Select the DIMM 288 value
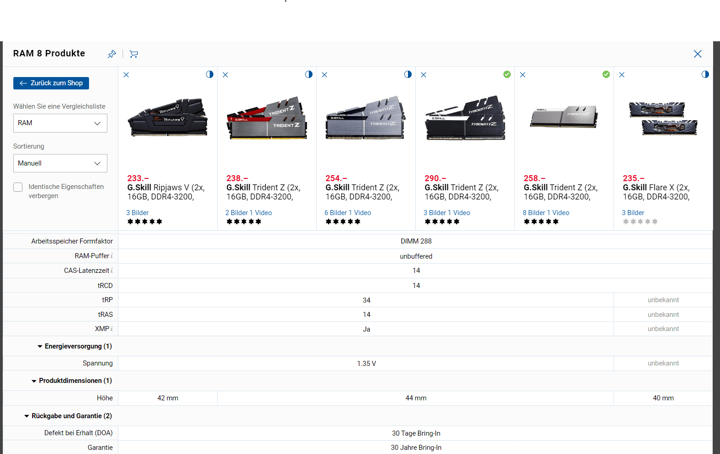Viewport: 720px width, 454px height. (x=416, y=241)
